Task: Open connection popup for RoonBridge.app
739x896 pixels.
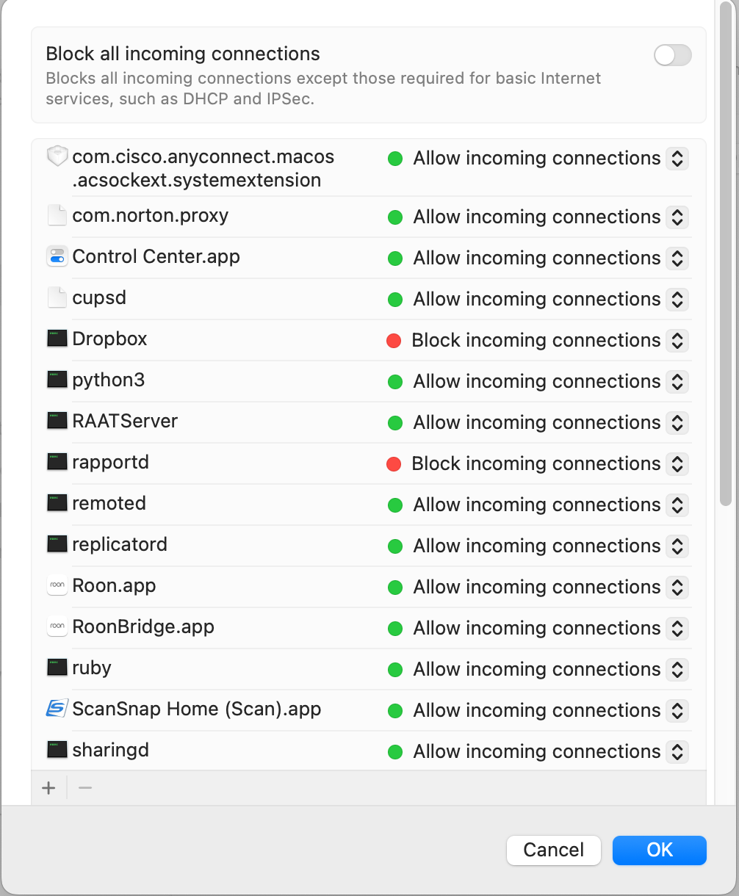Action: (x=677, y=628)
